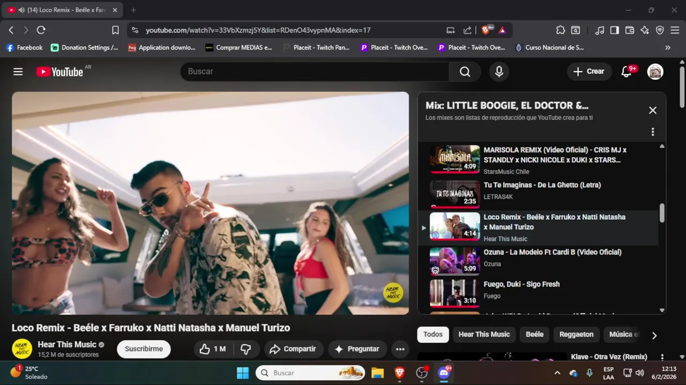Open a new browser tab
This screenshot has height=385, width=686.
(x=133, y=10)
